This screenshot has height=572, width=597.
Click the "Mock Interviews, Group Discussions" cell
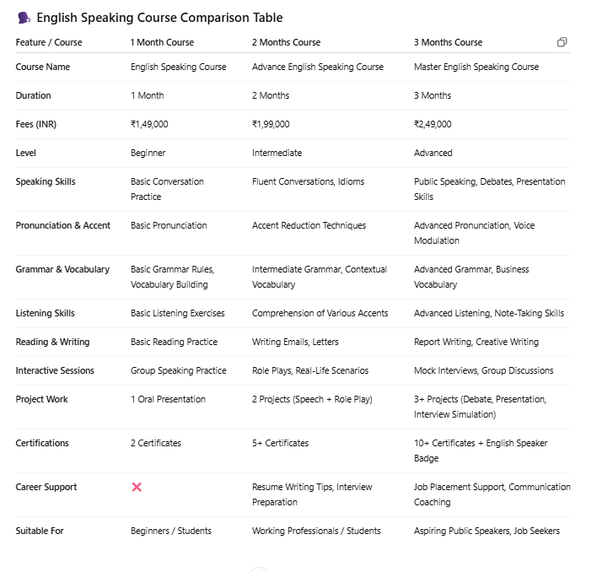point(483,370)
